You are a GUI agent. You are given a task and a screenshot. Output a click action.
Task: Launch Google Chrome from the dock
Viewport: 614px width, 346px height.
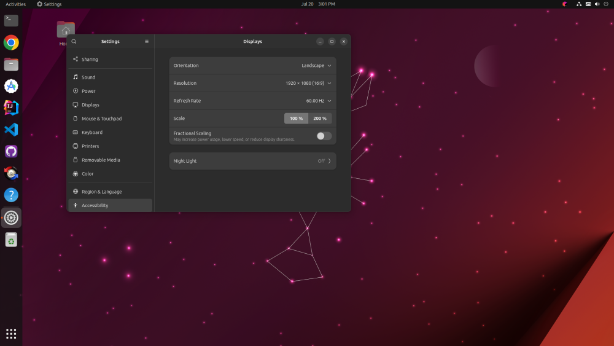11,42
